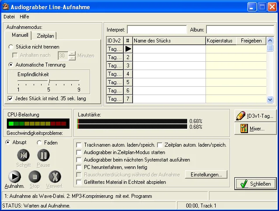Image resolution: width=279 pixels, height=211 pixels.
Task: Increase the Minuten spinner up arrow
Action: click(x=72, y=53)
